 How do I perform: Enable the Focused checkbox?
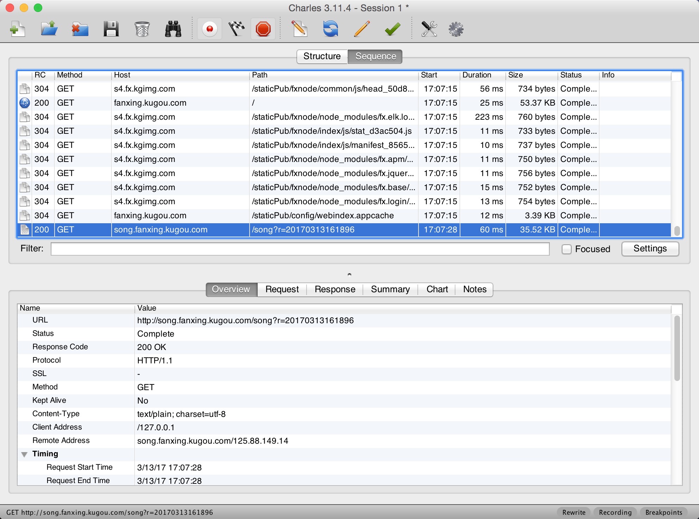pyautogui.click(x=566, y=249)
